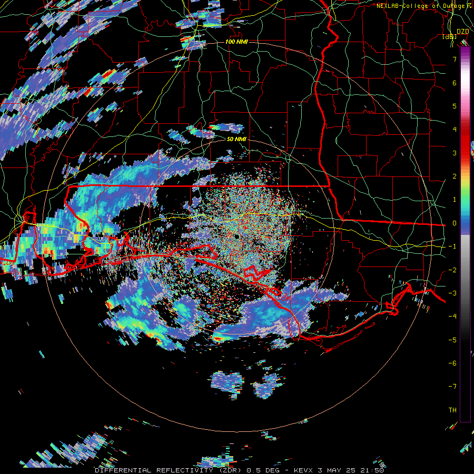Click the 'KEVX' station identifier in caption

[304, 470]
